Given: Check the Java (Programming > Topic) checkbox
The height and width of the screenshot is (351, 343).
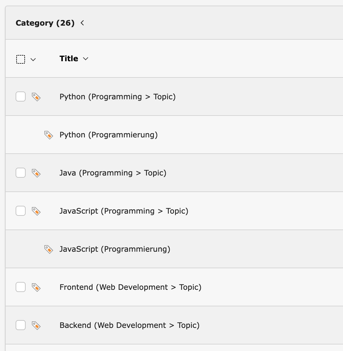Looking at the screenshot, I should pyautogui.click(x=21, y=173).
